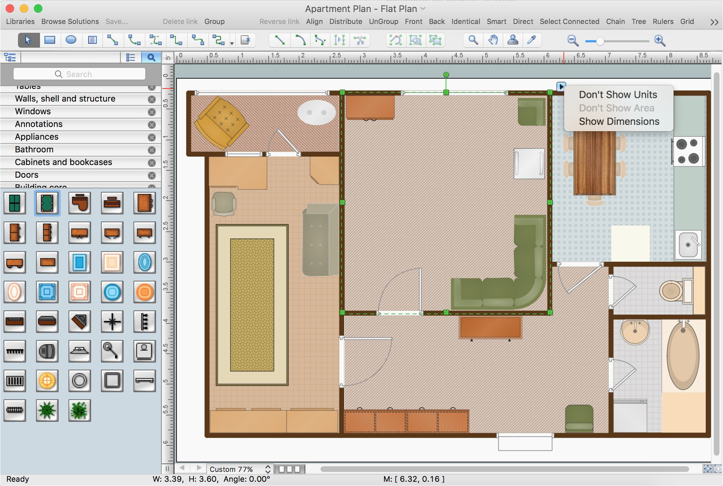Click the Group button in toolbar
This screenshot has height=486, width=723.
tap(215, 21)
